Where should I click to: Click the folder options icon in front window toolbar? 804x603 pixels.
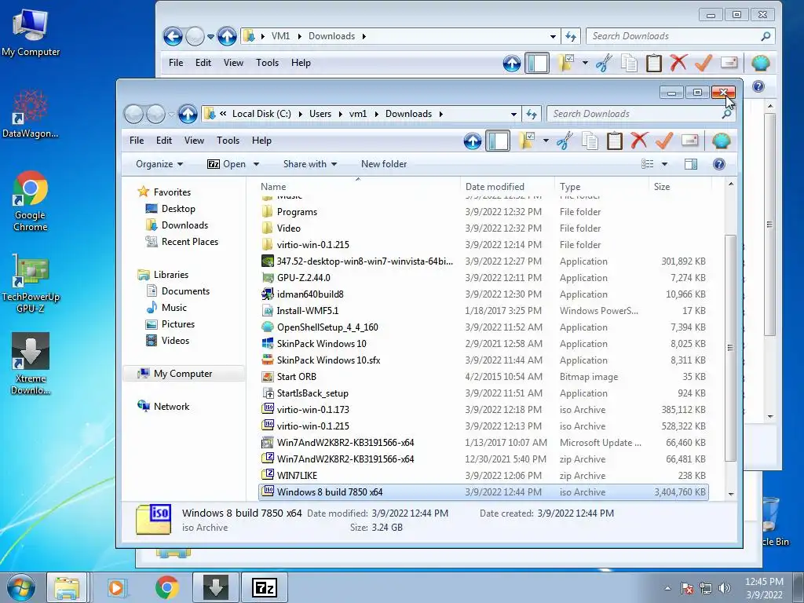(x=527, y=141)
